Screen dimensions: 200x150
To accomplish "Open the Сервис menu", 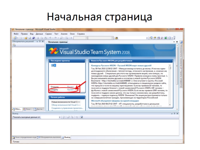I will (48, 34).
